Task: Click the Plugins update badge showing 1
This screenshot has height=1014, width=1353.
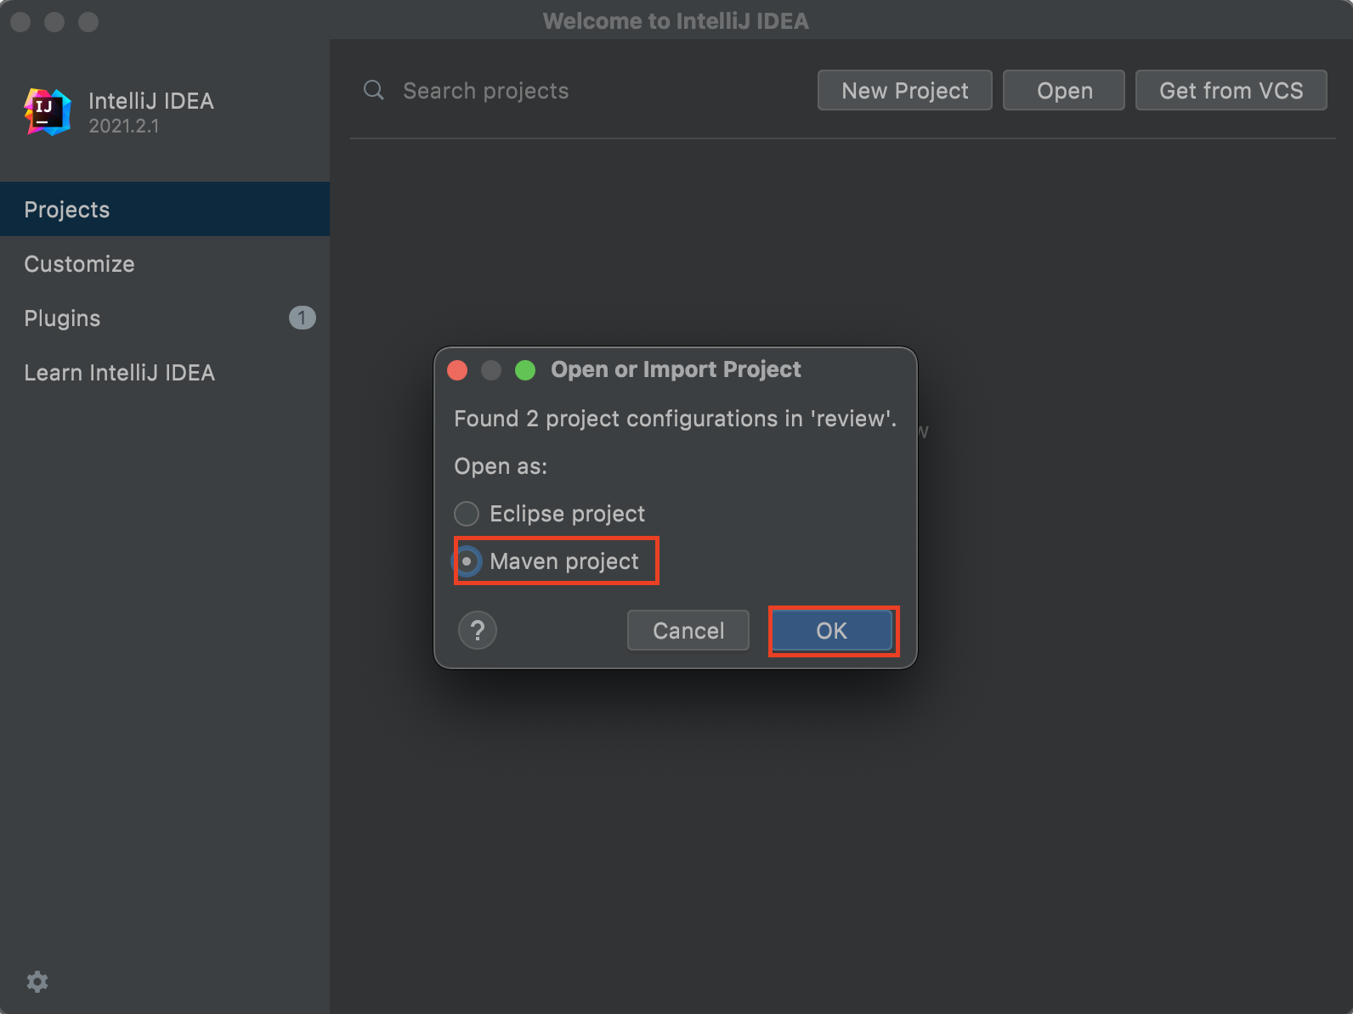Action: click(x=302, y=318)
